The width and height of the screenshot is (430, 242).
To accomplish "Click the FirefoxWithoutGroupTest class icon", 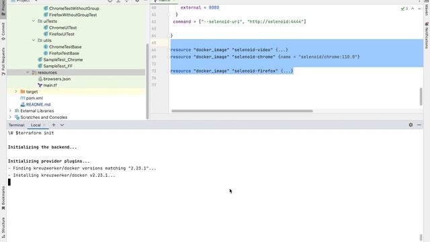I will click(x=46, y=15).
